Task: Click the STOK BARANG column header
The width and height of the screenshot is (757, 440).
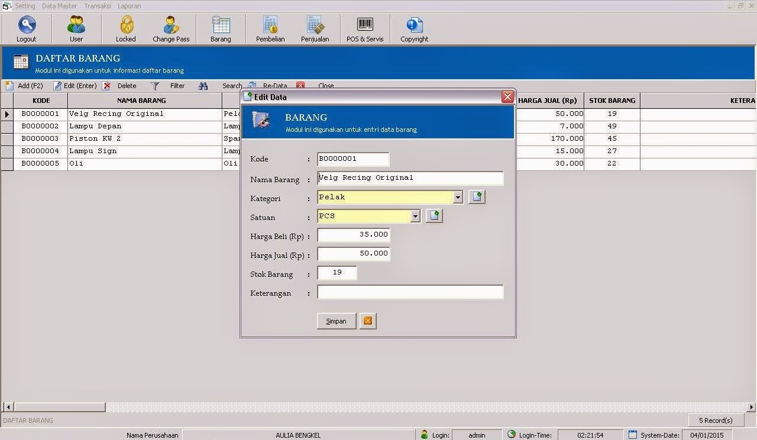Action: point(612,101)
